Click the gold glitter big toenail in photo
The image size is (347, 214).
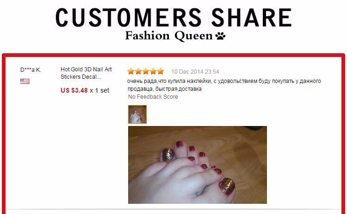pyautogui.click(x=227, y=186)
